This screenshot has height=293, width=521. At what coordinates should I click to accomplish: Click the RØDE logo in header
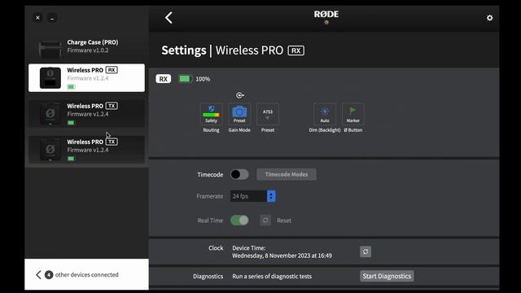pyautogui.click(x=326, y=15)
